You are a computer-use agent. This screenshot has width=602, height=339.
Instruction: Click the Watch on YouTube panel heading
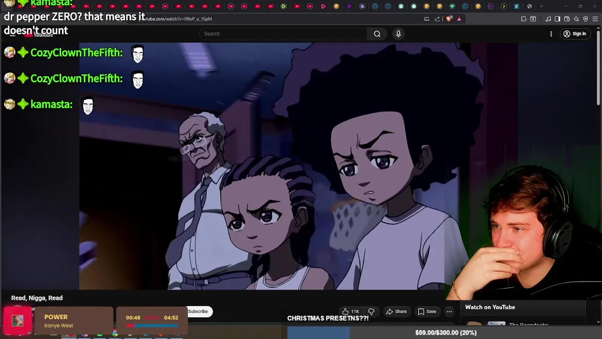click(490, 307)
